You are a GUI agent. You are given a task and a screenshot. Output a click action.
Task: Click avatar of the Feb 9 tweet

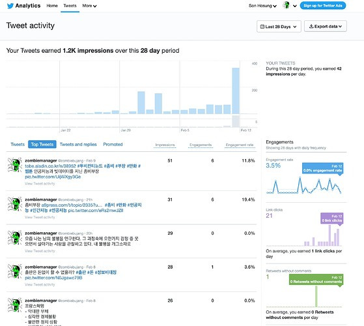pyautogui.click(x=14, y=165)
